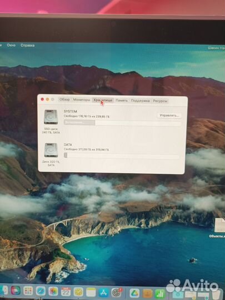Switch to the Память tab
The image size is (225, 300).
pyautogui.click(x=122, y=101)
